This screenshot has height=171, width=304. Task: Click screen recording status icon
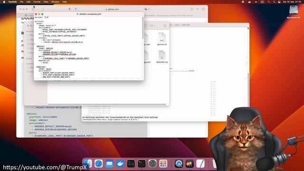click(x=243, y=2)
